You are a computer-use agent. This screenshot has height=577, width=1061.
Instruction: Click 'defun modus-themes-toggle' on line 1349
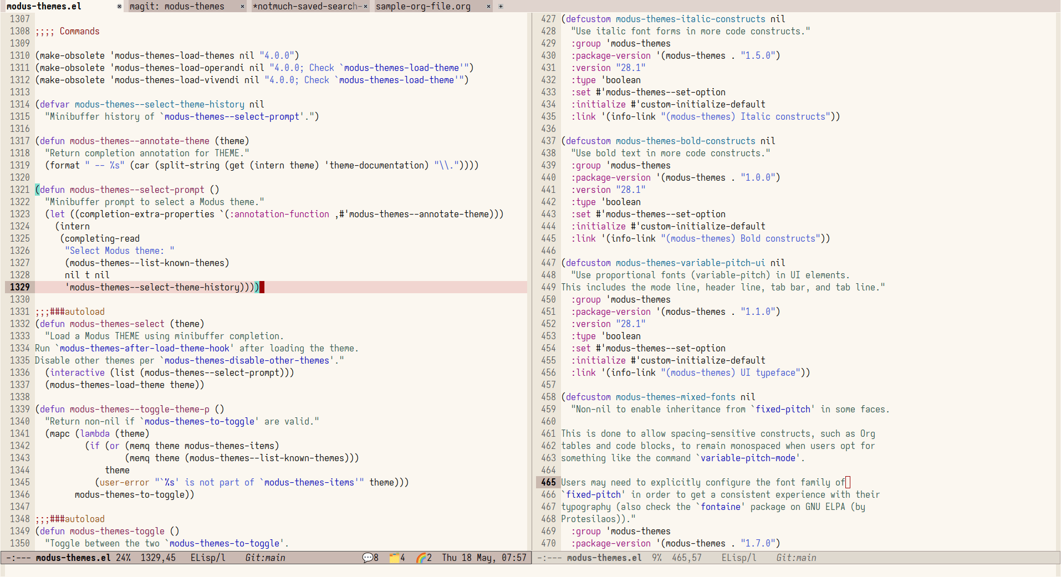[102, 531]
